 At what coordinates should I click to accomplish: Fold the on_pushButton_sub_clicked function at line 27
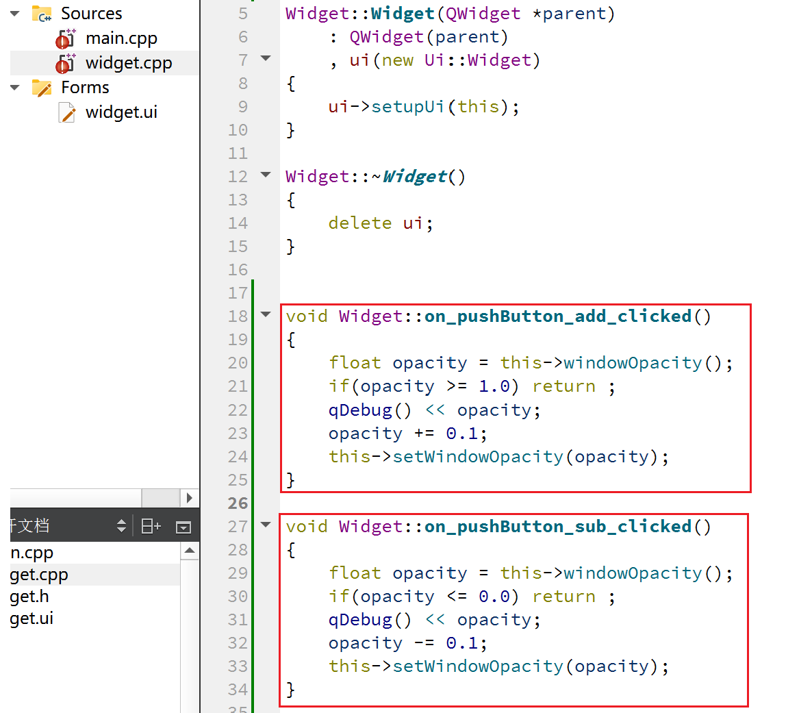pos(266,525)
